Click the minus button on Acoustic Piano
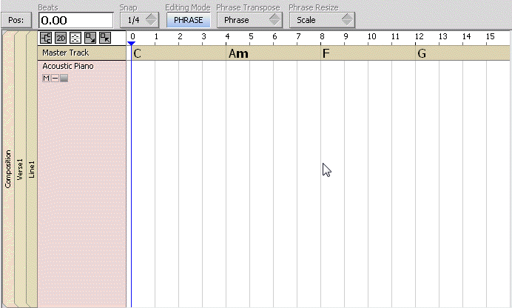Image resolution: width=512 pixels, height=308 pixels. click(55, 78)
